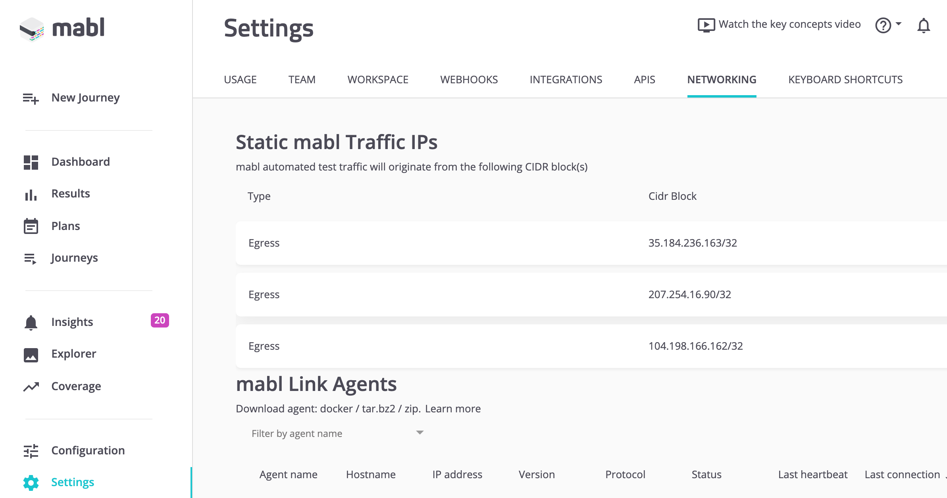
Task: Open the KEYBOARD SHORTCUTS tab
Action: coord(845,79)
